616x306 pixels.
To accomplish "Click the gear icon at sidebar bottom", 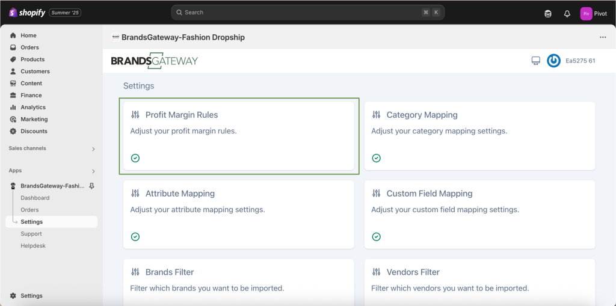I will pyautogui.click(x=13, y=295).
